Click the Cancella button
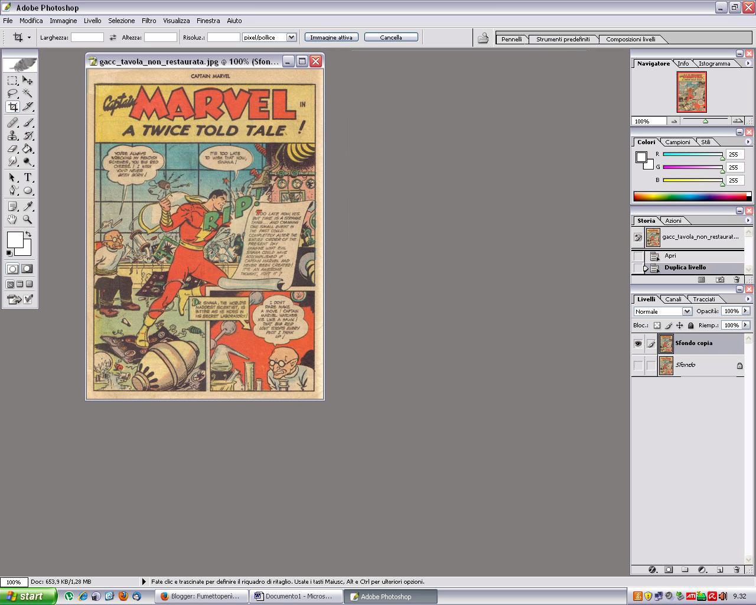 [391, 37]
